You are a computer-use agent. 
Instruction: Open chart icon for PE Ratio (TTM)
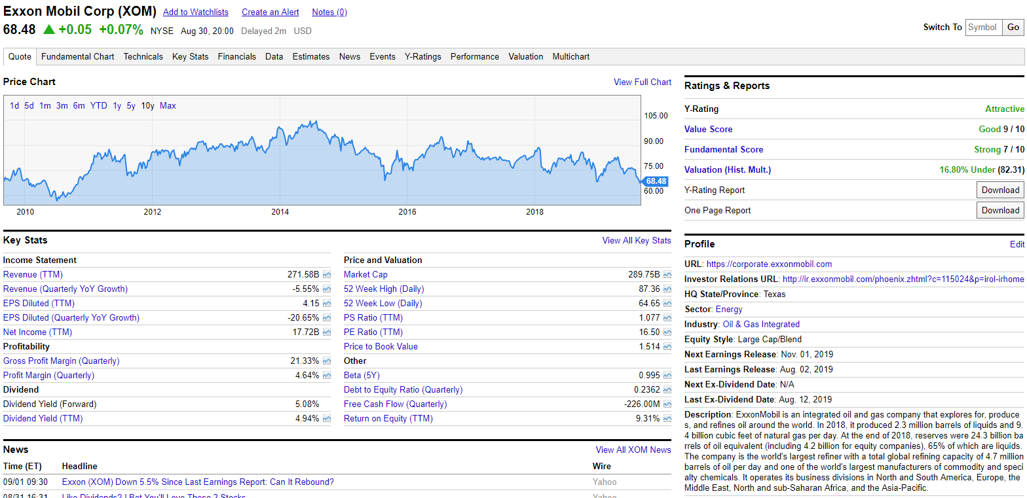click(667, 332)
